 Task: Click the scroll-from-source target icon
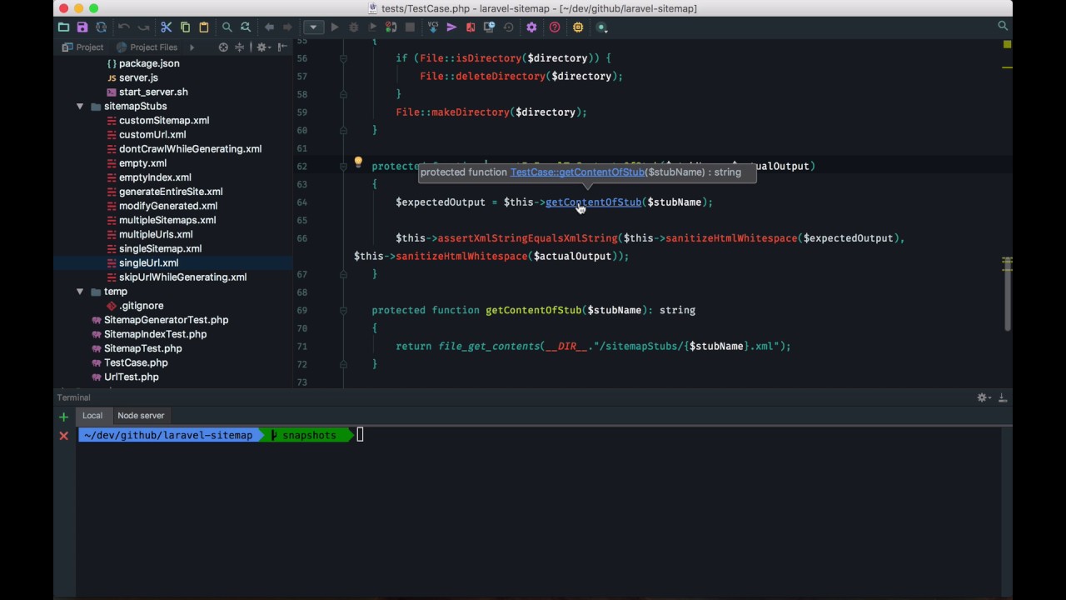[223, 47]
